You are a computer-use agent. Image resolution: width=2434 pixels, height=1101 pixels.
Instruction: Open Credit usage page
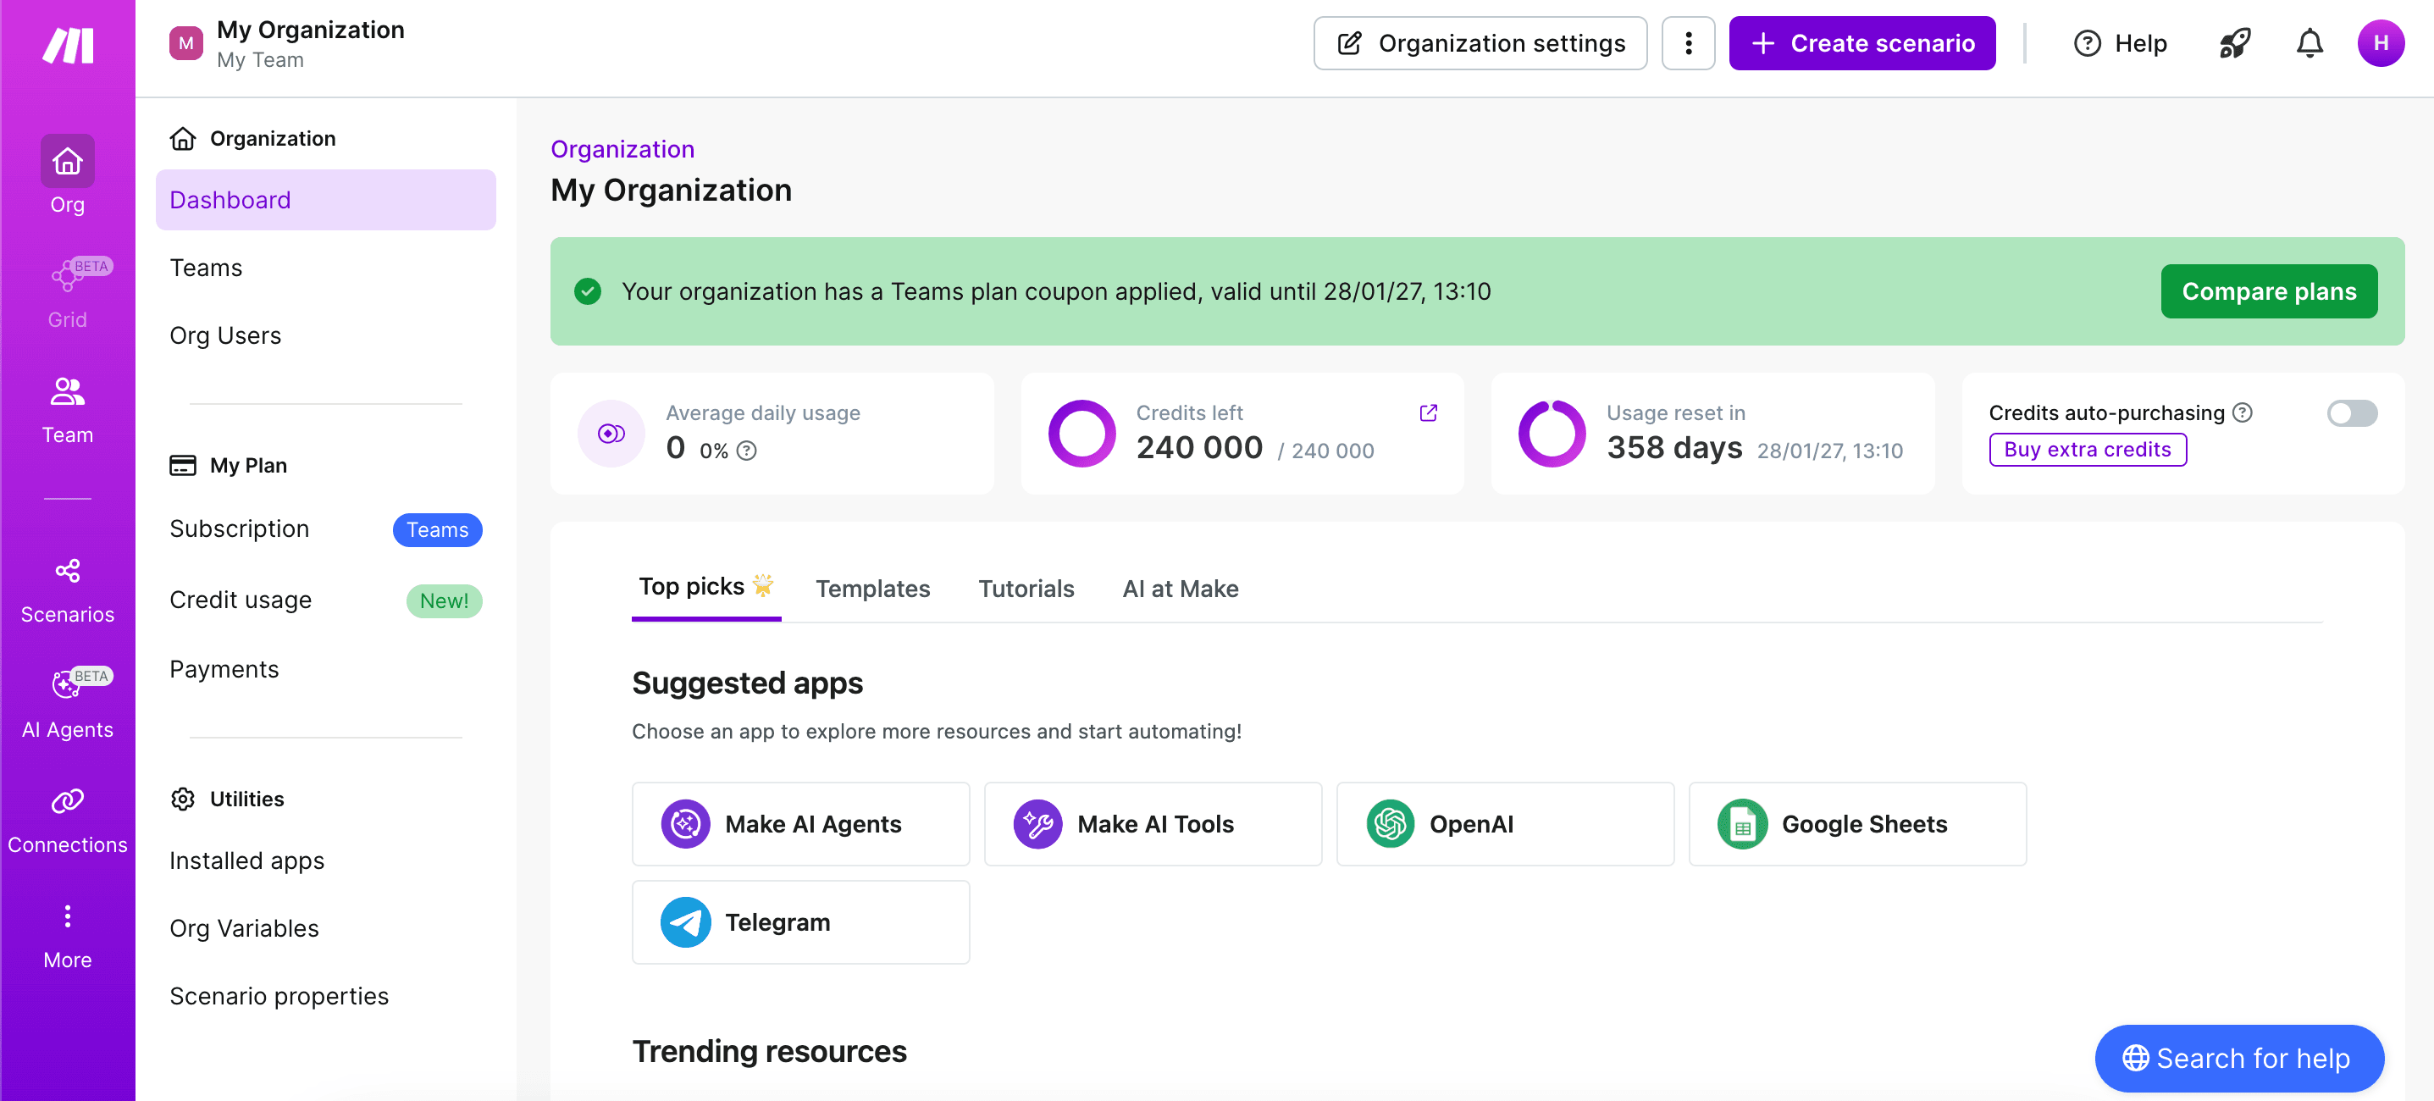pyautogui.click(x=325, y=601)
